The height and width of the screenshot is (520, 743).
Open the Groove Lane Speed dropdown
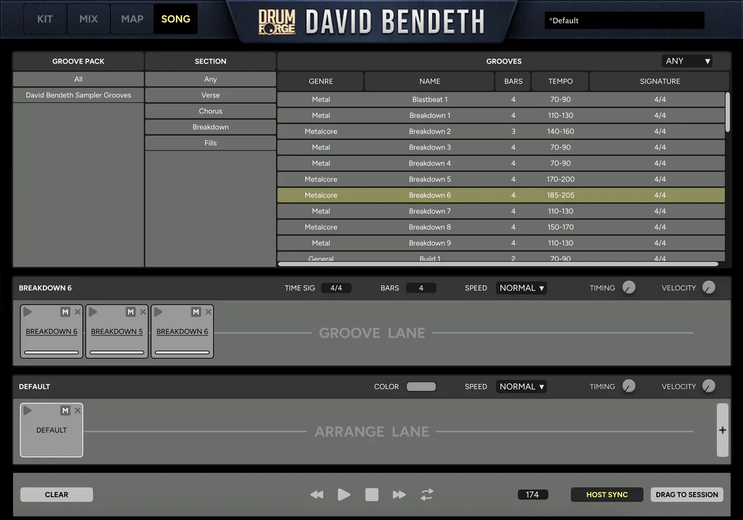click(x=521, y=288)
